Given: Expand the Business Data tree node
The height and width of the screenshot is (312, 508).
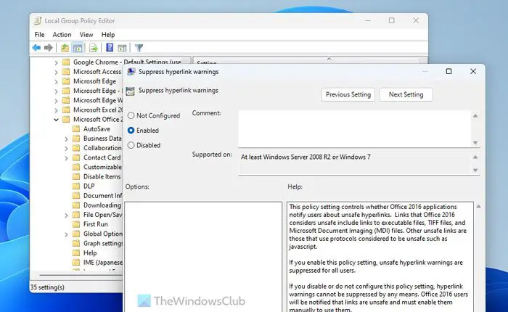Looking at the screenshot, I should click(66, 139).
